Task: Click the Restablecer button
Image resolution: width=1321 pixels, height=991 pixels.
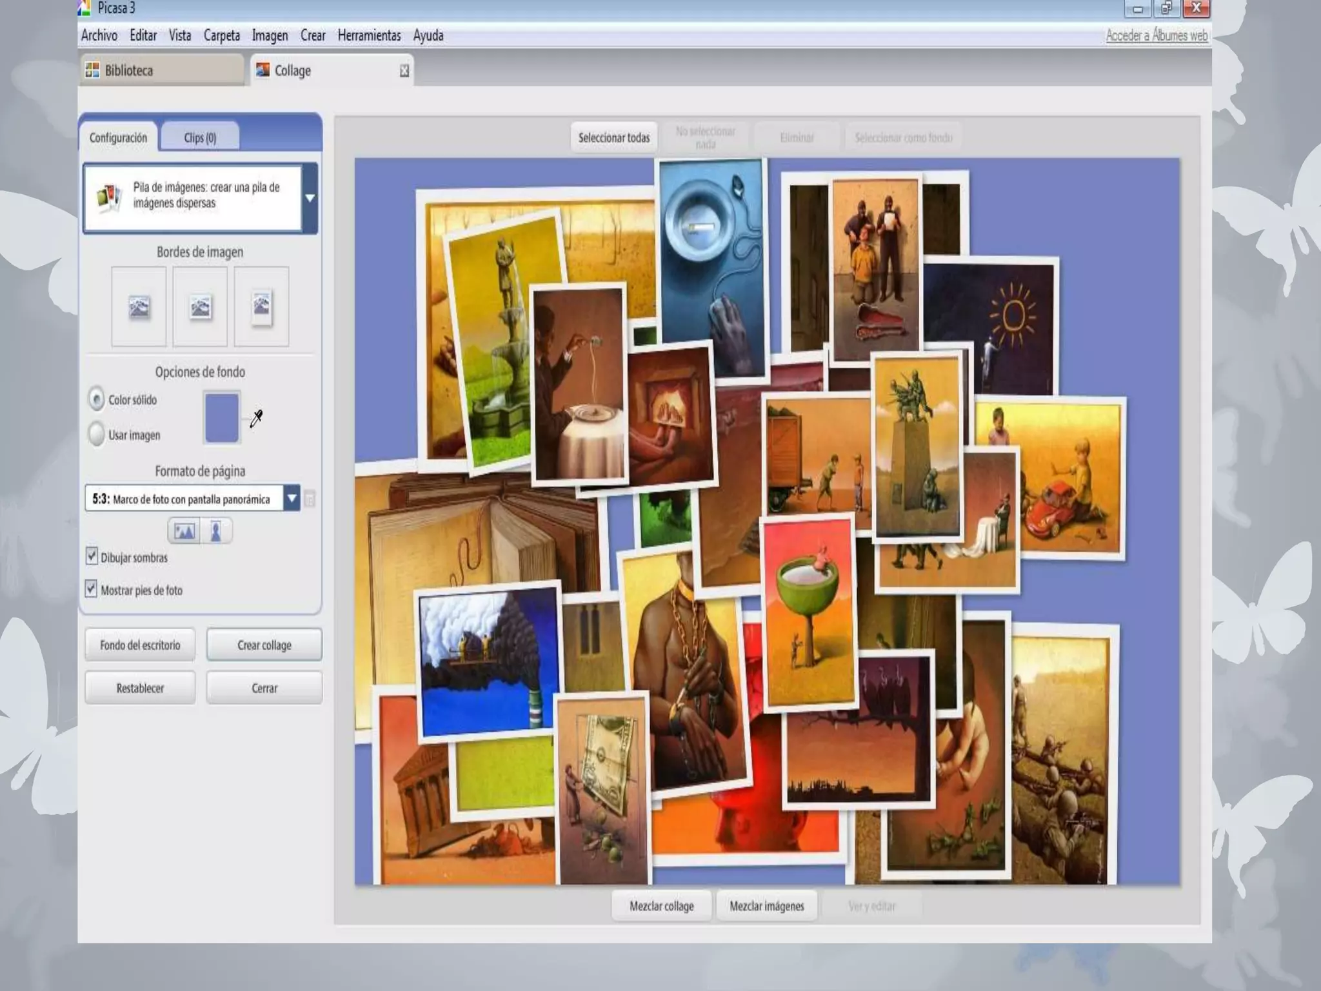Action: [140, 688]
